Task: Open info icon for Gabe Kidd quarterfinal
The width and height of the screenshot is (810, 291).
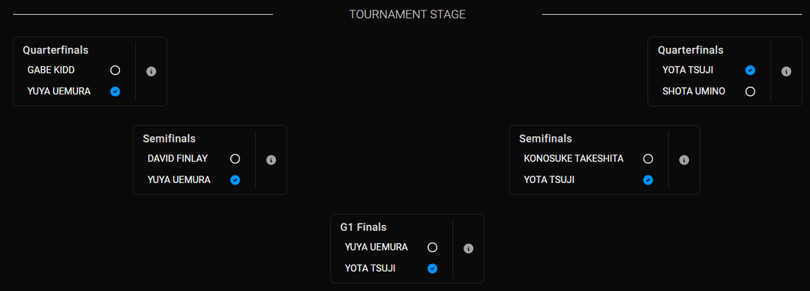Action: [151, 71]
